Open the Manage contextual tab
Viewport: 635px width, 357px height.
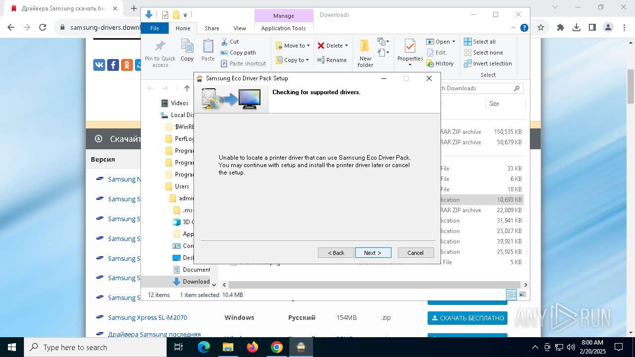(284, 16)
